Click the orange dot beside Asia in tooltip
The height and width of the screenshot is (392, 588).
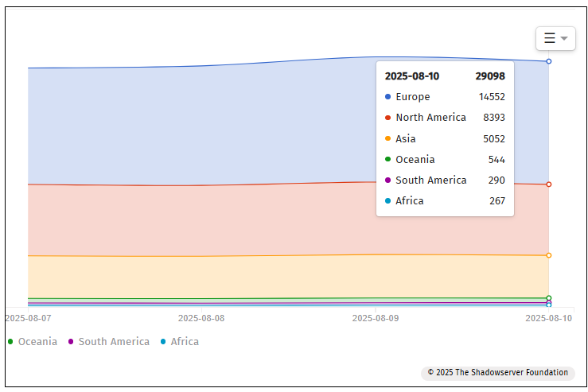[387, 138]
